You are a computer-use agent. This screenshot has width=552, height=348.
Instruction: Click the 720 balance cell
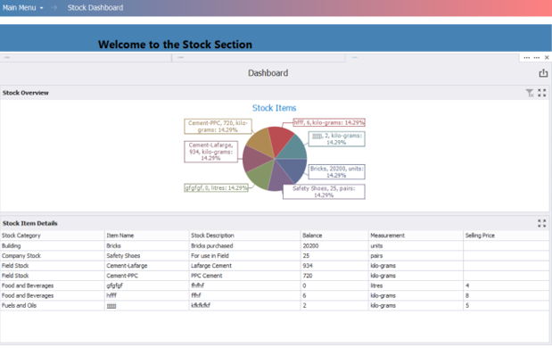334,276
